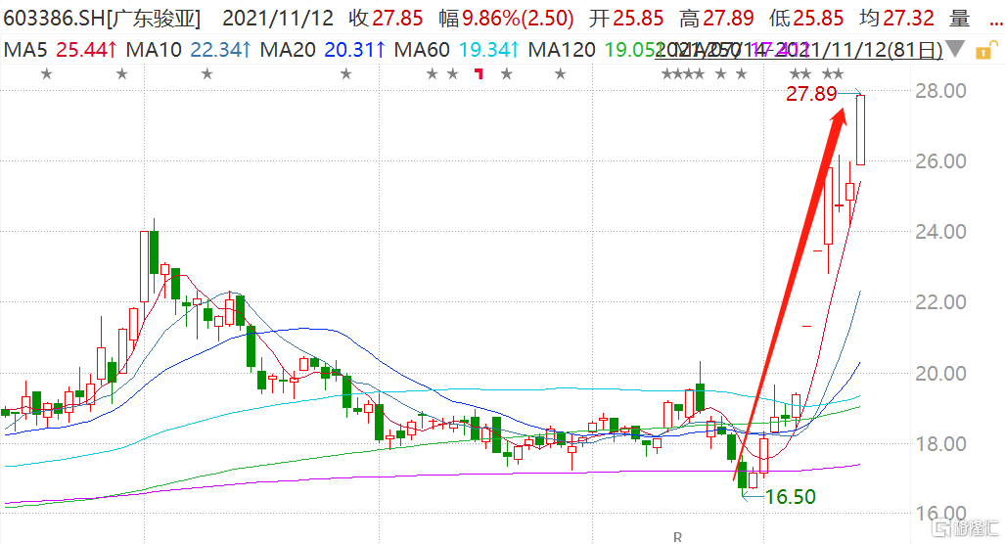Open the date range dropdown triangle
Screen dimensions: 1005x544
955,49
